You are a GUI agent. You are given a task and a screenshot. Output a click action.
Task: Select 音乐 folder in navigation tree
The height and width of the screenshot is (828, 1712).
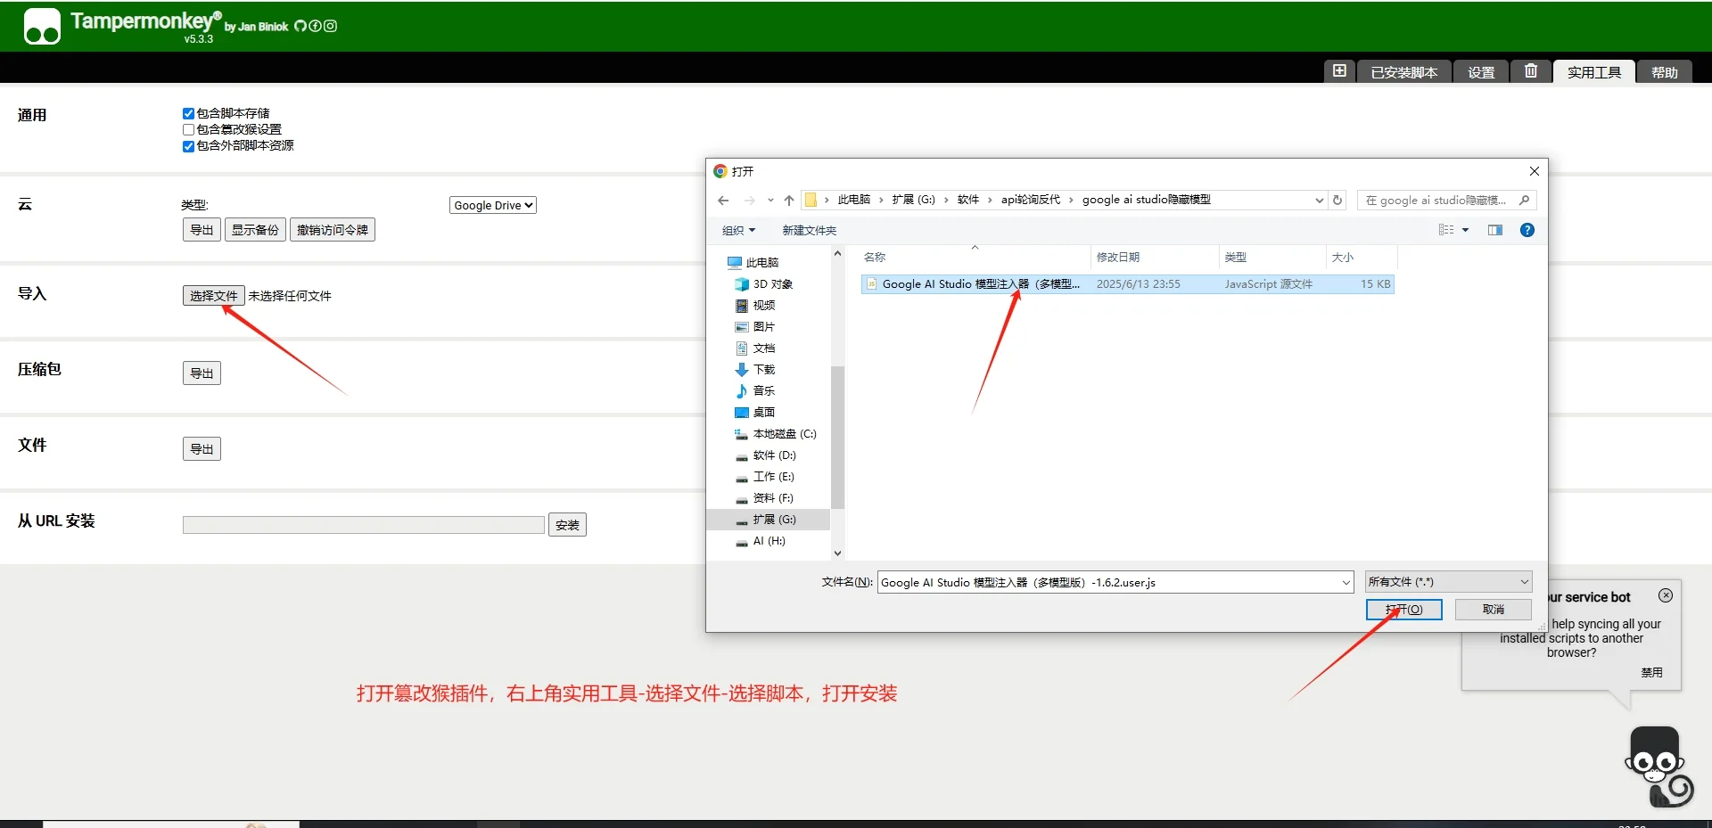coord(755,391)
